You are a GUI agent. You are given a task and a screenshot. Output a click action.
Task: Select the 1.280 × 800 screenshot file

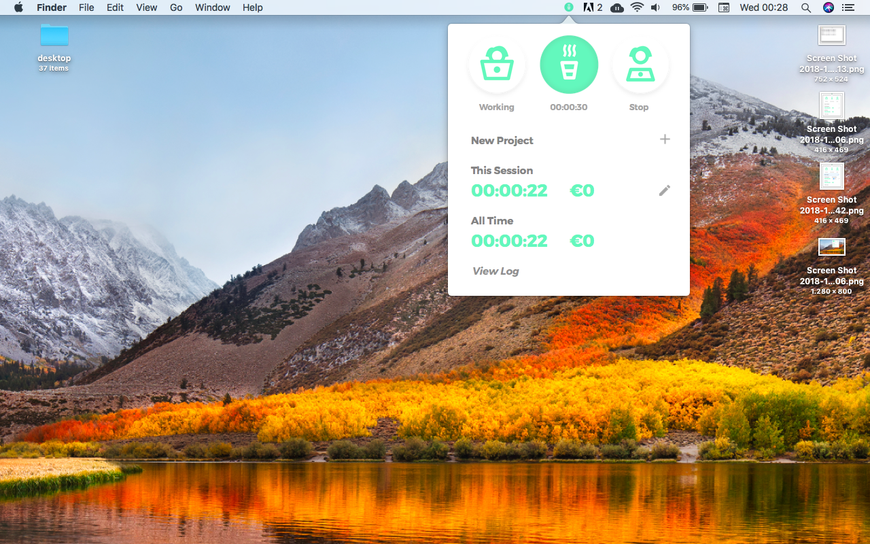[832, 265]
